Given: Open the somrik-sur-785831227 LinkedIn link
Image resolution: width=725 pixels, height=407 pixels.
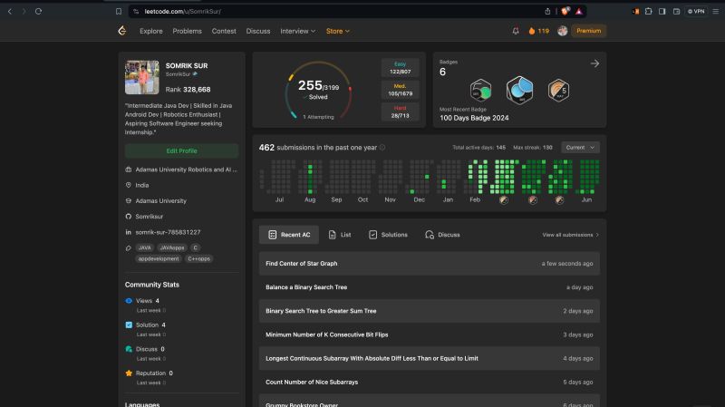Looking at the screenshot, I should pos(168,232).
